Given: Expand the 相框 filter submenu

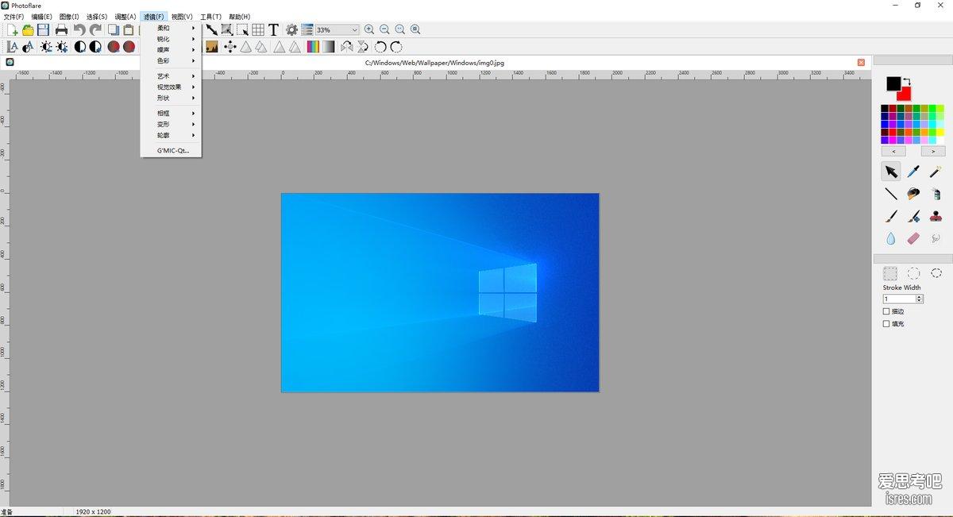Looking at the screenshot, I should point(171,114).
